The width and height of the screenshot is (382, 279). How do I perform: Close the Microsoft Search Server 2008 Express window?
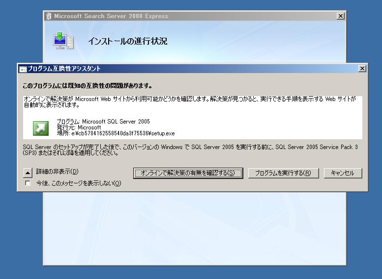(340, 16)
